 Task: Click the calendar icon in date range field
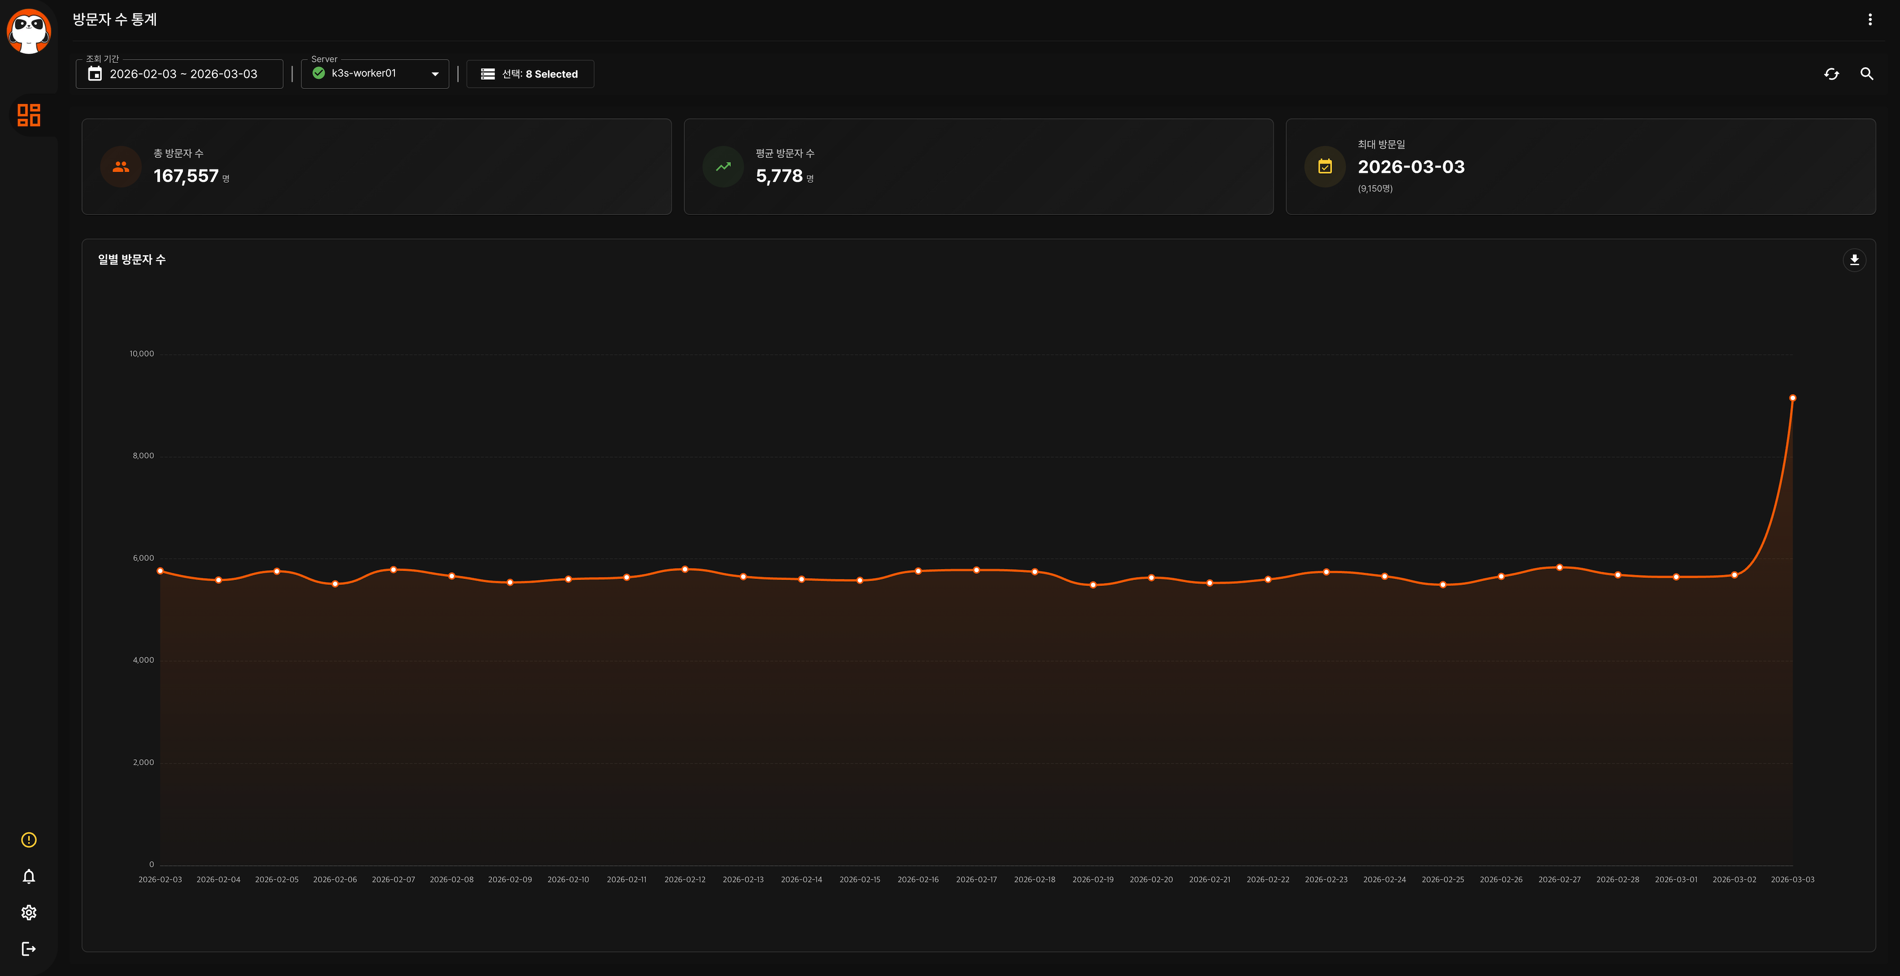(95, 74)
